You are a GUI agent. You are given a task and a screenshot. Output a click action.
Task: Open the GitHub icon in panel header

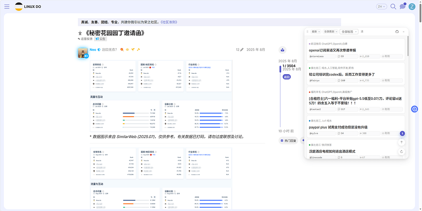(397, 31)
